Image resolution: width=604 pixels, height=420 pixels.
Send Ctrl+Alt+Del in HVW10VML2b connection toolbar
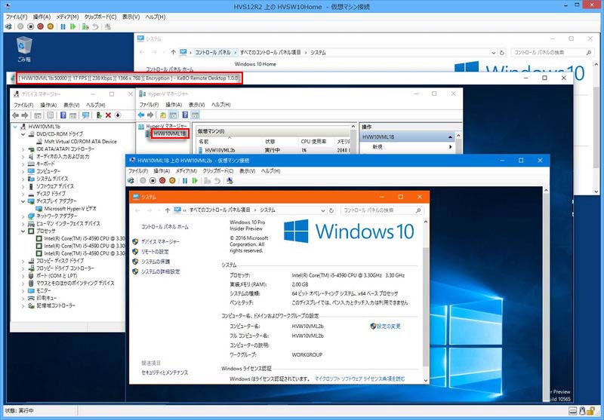point(131,180)
